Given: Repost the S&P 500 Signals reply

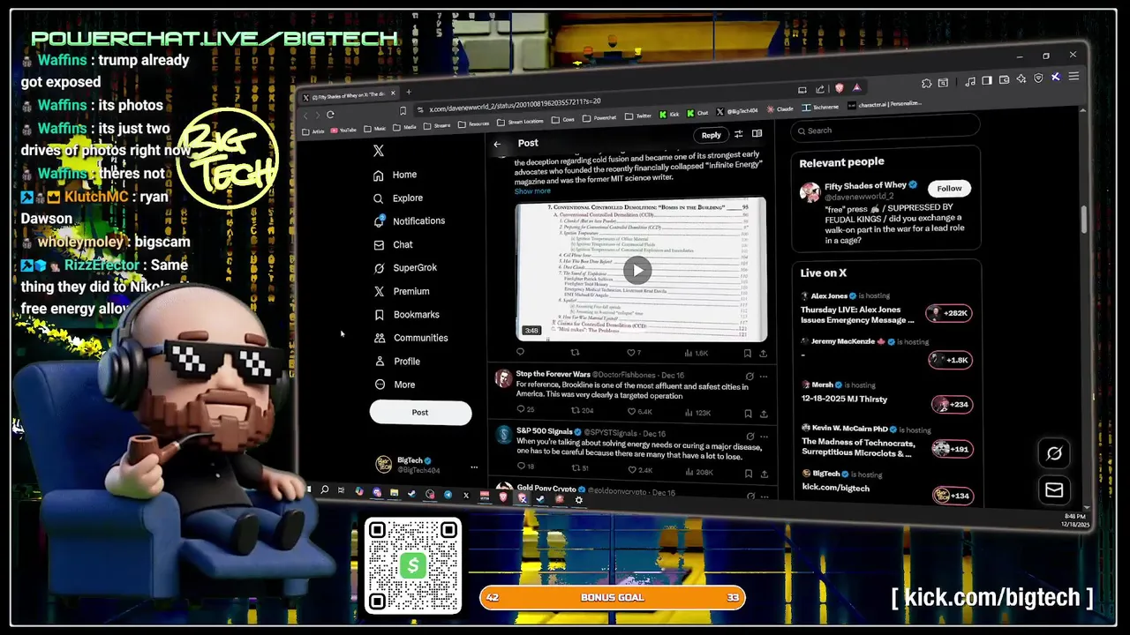Looking at the screenshot, I should (580, 468).
